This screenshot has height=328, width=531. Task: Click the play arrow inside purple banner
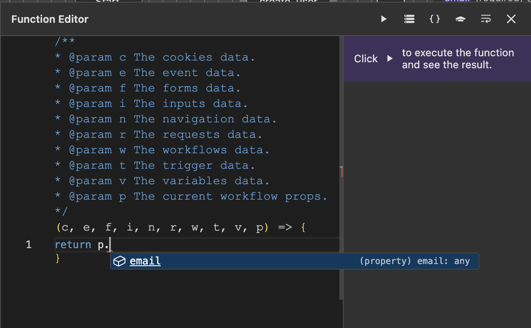coord(389,59)
